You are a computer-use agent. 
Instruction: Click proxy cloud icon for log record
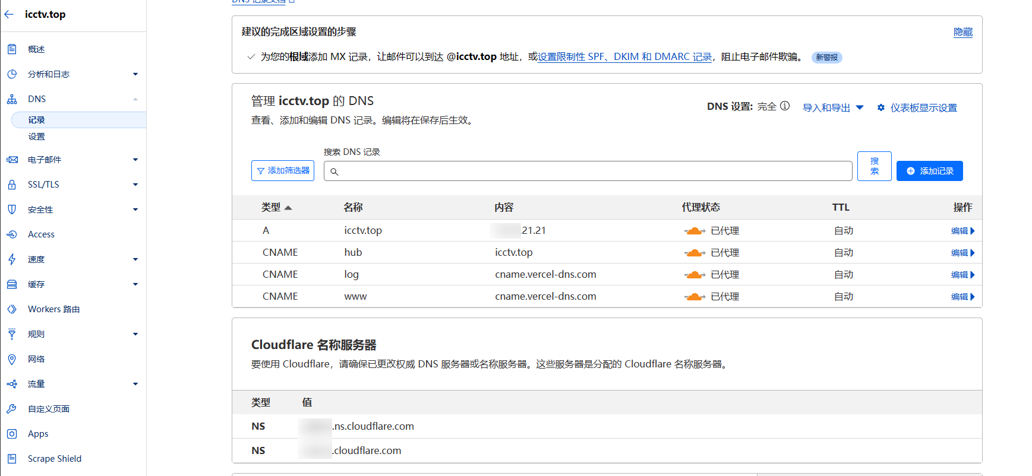click(694, 275)
